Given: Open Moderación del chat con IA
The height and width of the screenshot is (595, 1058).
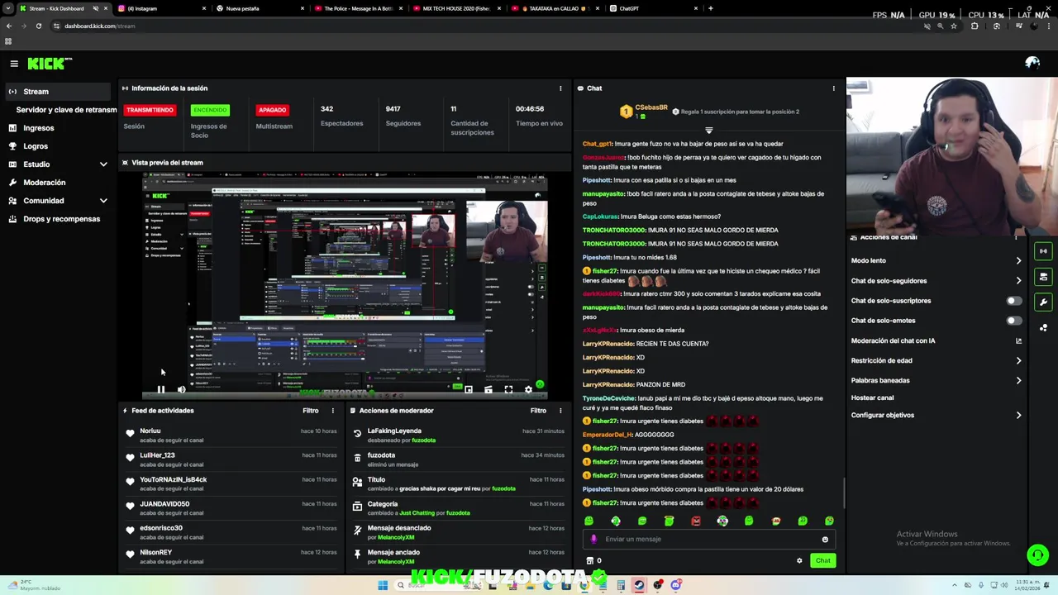Looking at the screenshot, I should pyautogui.click(x=936, y=340).
